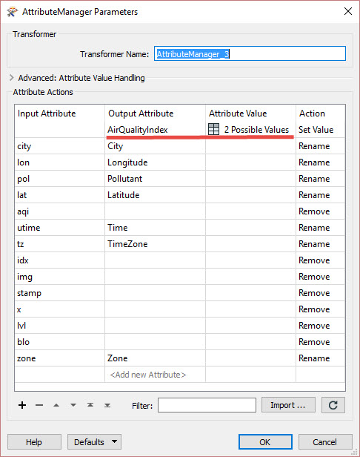Click the Help button

point(34,442)
